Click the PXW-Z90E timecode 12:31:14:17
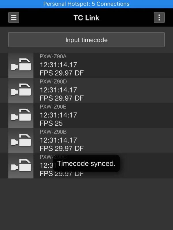173x230 pixels. [x=59, y=115]
